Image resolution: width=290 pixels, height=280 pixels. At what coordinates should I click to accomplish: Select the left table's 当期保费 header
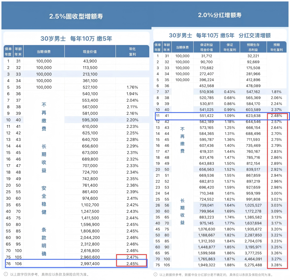[44, 52]
